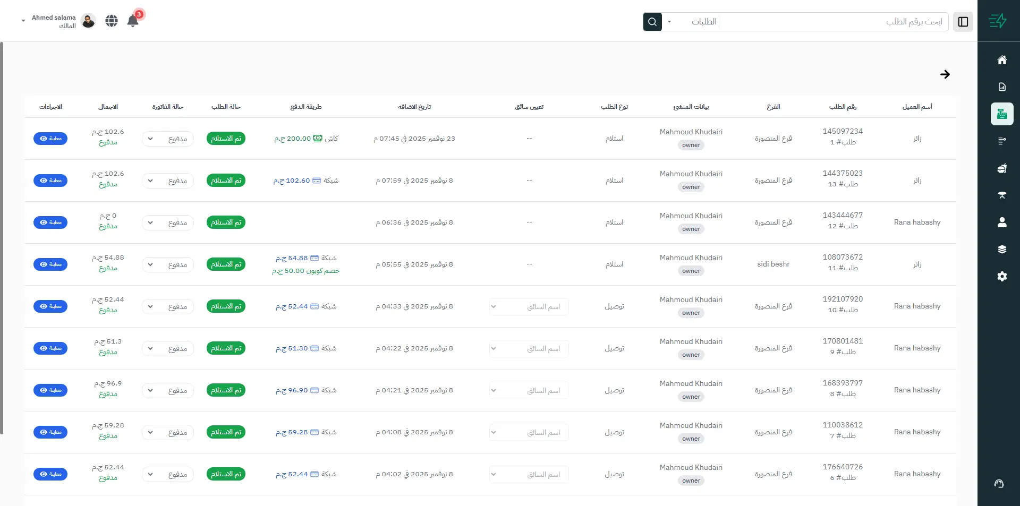
Task: Click the support headset icon at bottom
Action: [998, 484]
